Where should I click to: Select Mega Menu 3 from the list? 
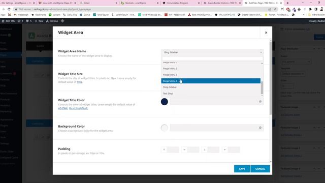coord(211,75)
